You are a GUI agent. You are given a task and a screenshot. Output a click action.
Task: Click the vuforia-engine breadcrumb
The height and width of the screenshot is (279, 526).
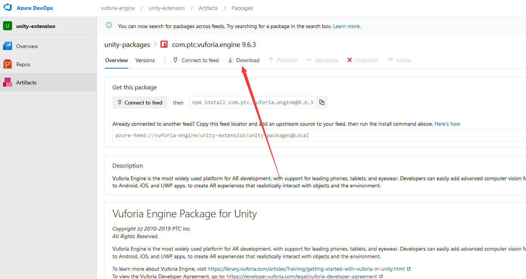point(118,8)
